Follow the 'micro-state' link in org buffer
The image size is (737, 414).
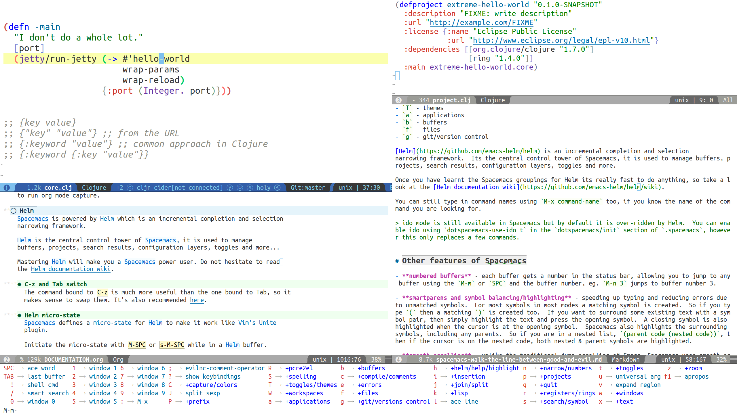[x=112, y=323]
